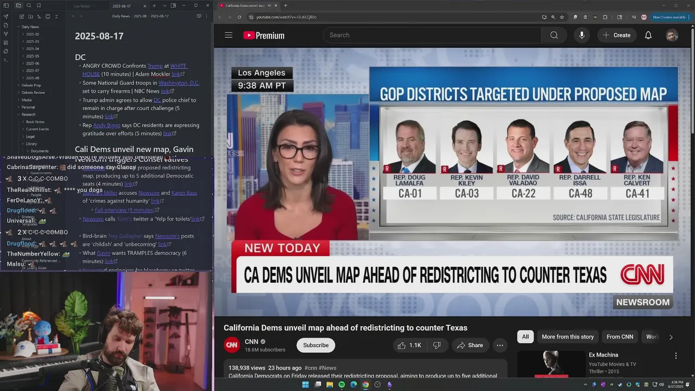This screenshot has width=695, height=391.
Task: Open File Explorer from taskbar
Action: (x=330, y=384)
